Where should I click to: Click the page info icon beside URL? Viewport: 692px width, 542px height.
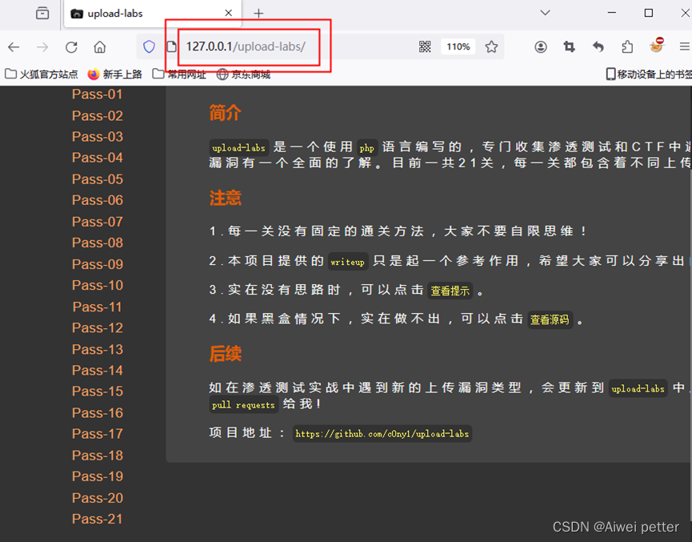coord(171,46)
